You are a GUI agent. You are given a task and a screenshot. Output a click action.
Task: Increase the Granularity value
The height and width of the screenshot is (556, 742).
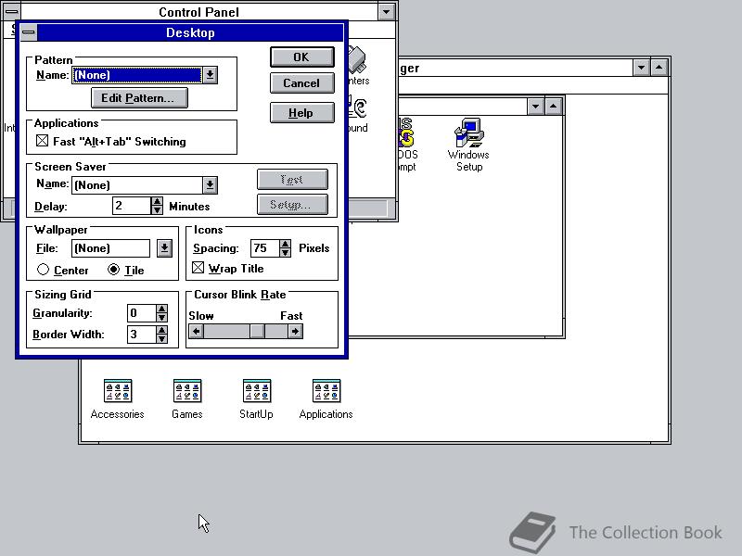161,309
